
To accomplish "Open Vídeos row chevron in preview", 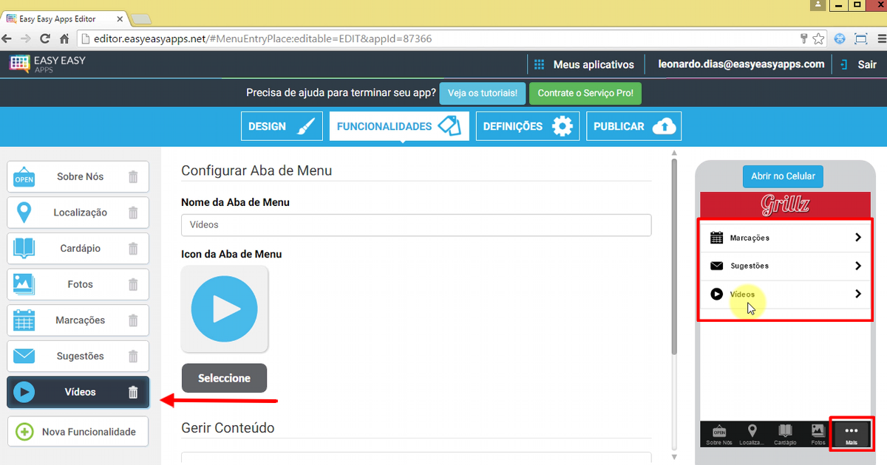I will 857,294.
